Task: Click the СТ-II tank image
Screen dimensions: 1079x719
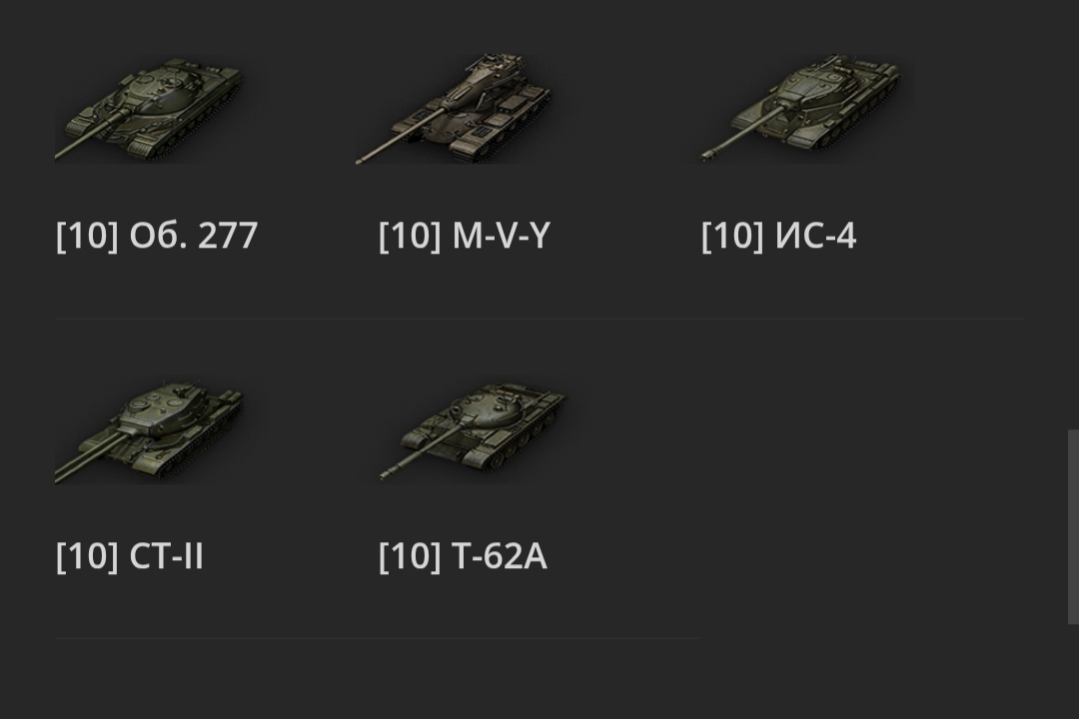Action: click(x=150, y=431)
